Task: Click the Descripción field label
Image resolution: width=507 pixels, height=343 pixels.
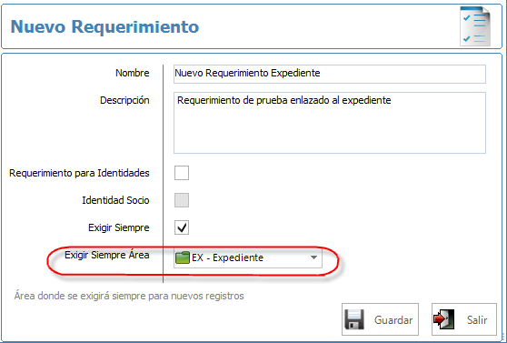Action: pyautogui.click(x=124, y=100)
